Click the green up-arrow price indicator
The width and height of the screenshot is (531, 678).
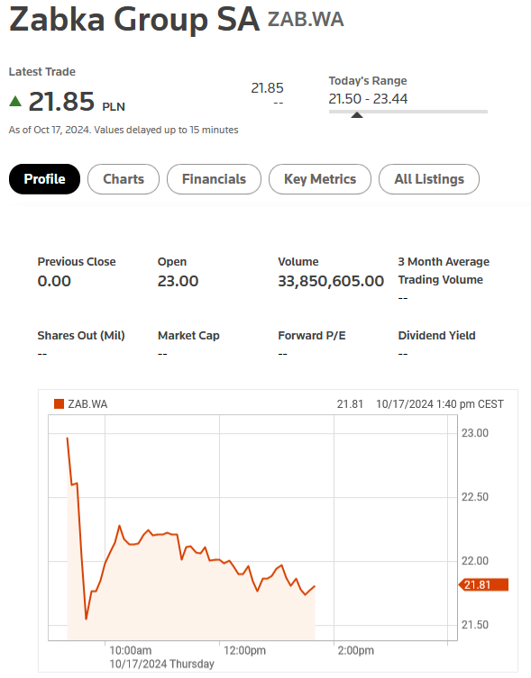click(x=15, y=101)
